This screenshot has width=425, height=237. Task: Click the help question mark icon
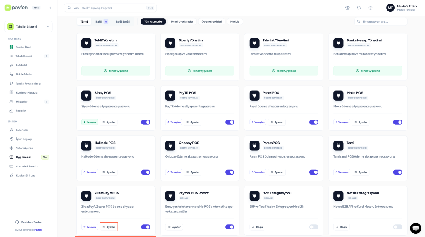[370, 8]
